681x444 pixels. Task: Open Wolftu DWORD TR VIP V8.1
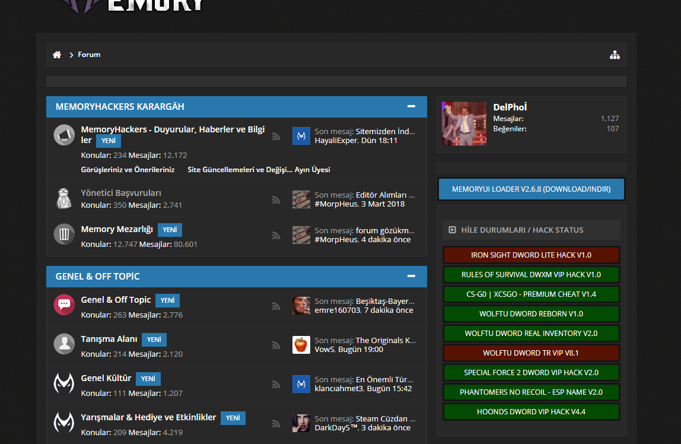[531, 353]
